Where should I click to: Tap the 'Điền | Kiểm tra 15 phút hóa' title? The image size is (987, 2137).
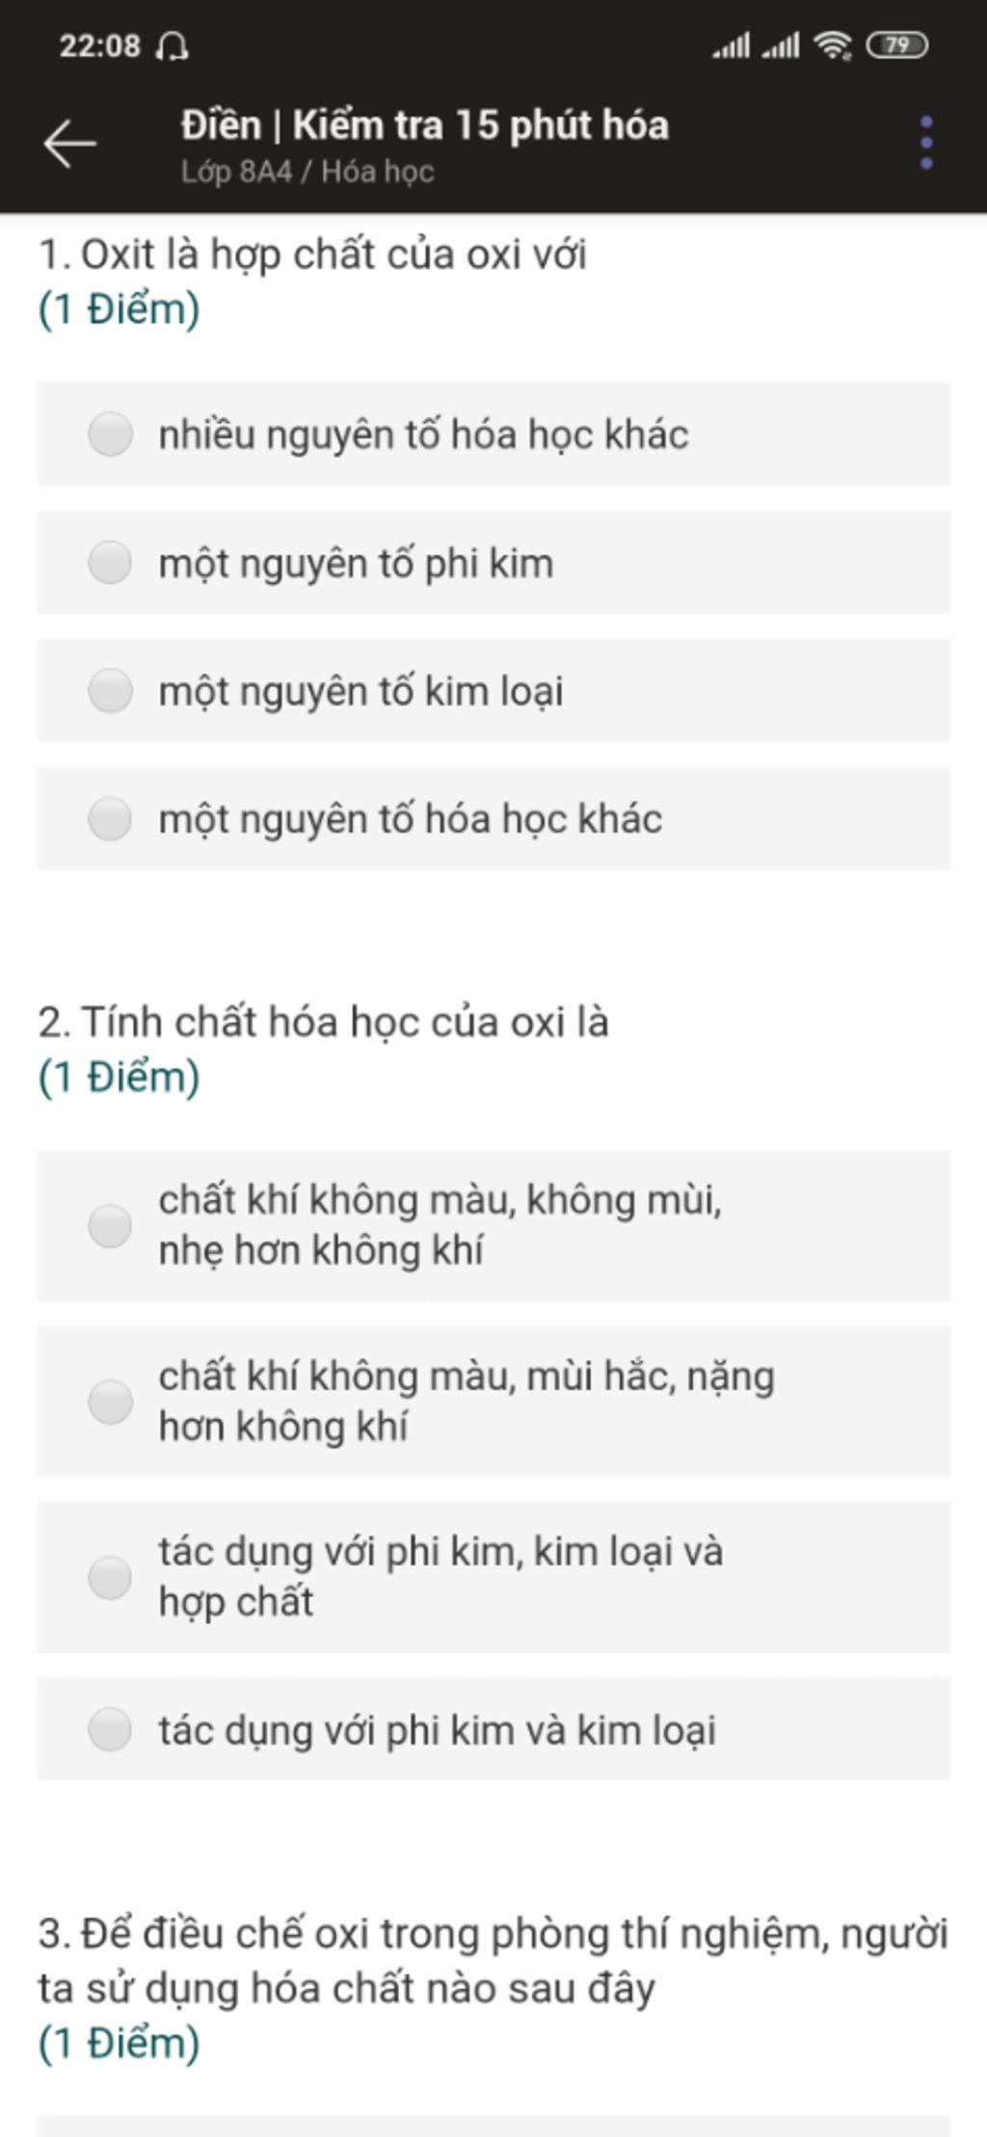click(424, 125)
